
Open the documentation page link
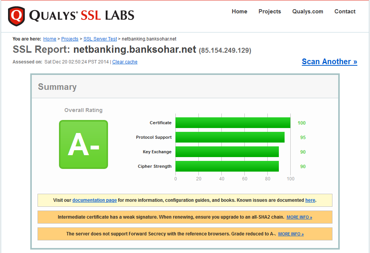pos(94,200)
